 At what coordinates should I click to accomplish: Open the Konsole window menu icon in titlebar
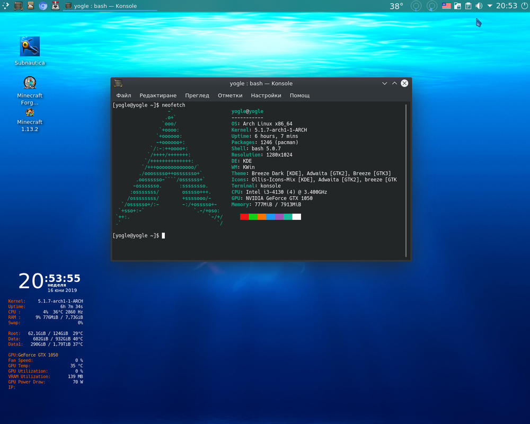[118, 83]
